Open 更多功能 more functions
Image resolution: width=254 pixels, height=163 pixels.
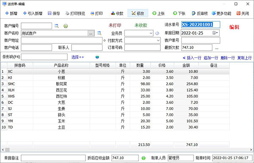221,14
